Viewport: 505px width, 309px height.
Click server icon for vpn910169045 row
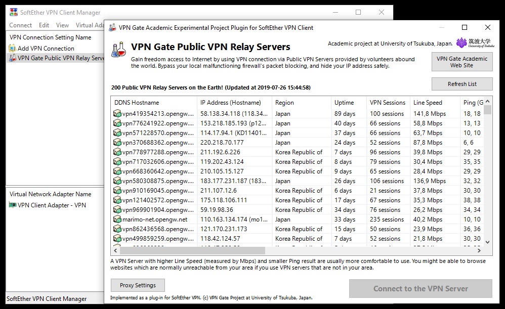pyautogui.click(x=117, y=191)
